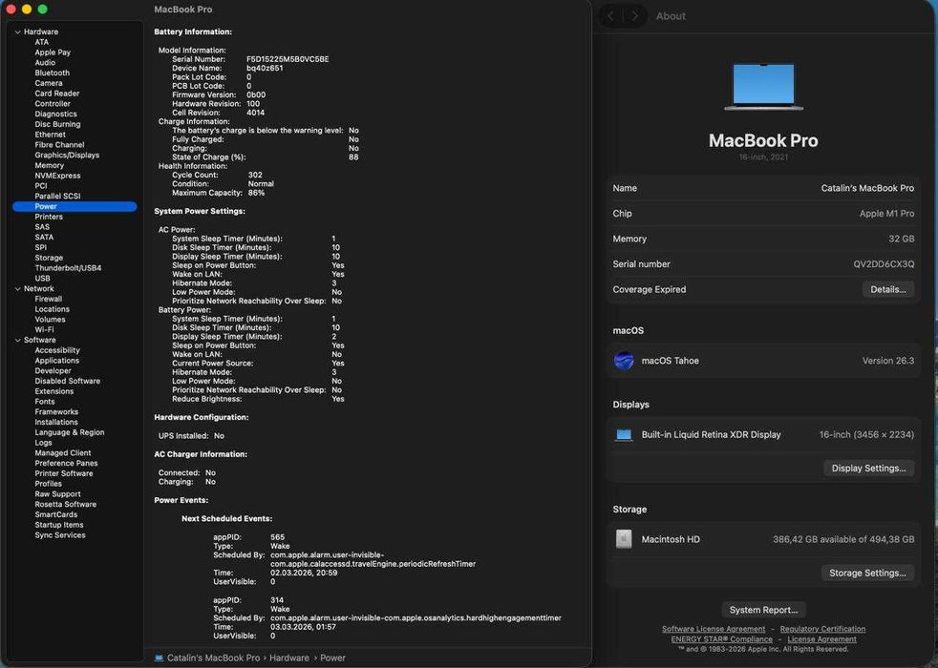Select Firewall under Network

(x=49, y=299)
